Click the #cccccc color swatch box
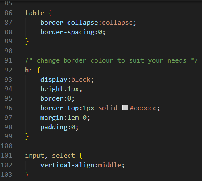202x181 pixels. pos(125,108)
